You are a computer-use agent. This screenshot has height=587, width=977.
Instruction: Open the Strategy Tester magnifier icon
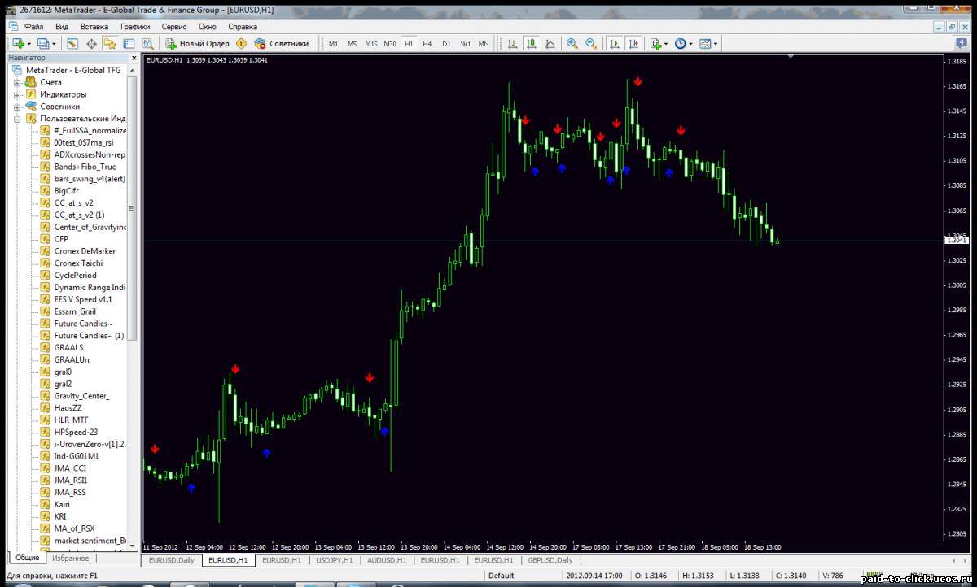[147, 43]
